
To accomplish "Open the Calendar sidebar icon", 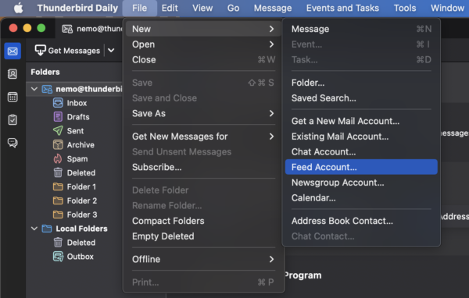I will click(13, 97).
